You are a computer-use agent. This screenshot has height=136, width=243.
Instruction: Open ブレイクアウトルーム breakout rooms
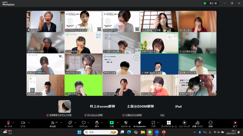(169, 123)
